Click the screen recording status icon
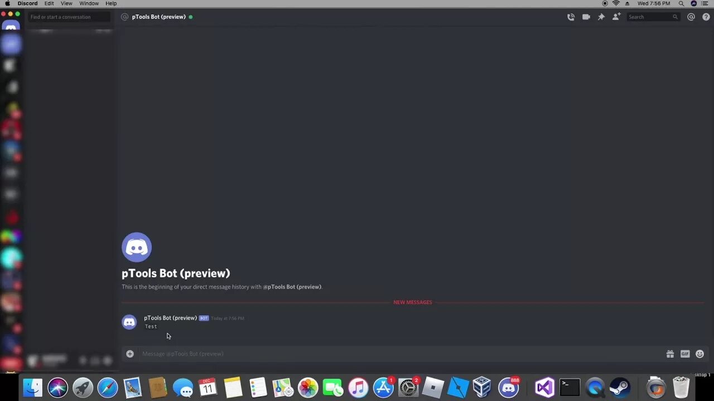 605,3
